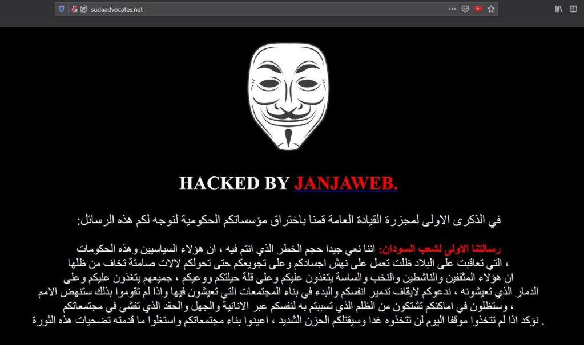Click the insecure connection padlock icon
Viewport: 584px width, 345px height.
pyautogui.click(x=74, y=9)
